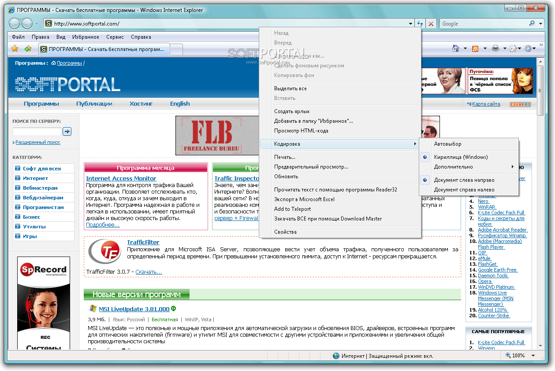
Task: Click Add to Favorites star-plus icon
Action: [x=28, y=49]
